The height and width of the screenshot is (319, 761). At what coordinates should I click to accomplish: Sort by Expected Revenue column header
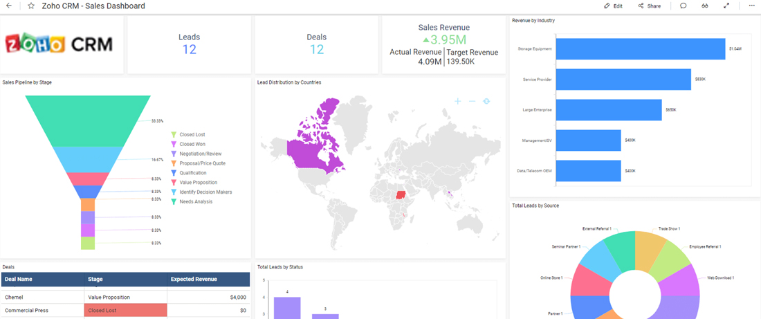tap(209, 279)
